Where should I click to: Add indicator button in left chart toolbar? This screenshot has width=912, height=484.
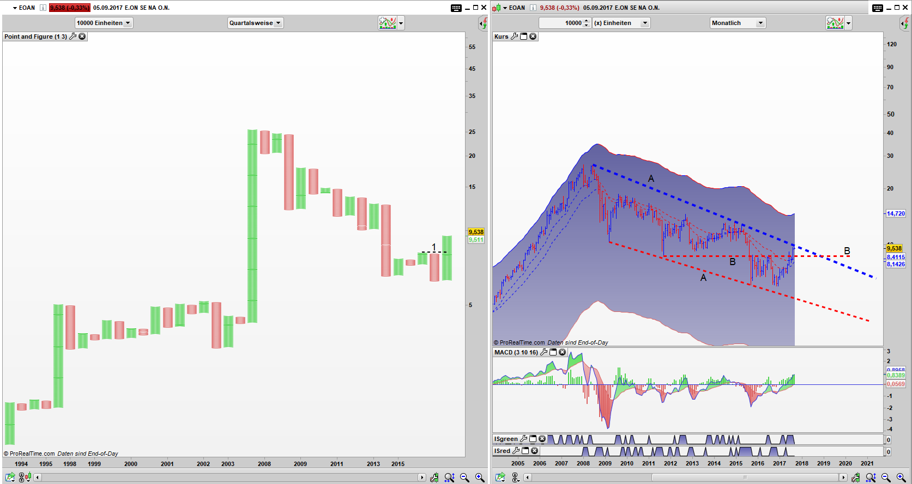[x=388, y=23]
